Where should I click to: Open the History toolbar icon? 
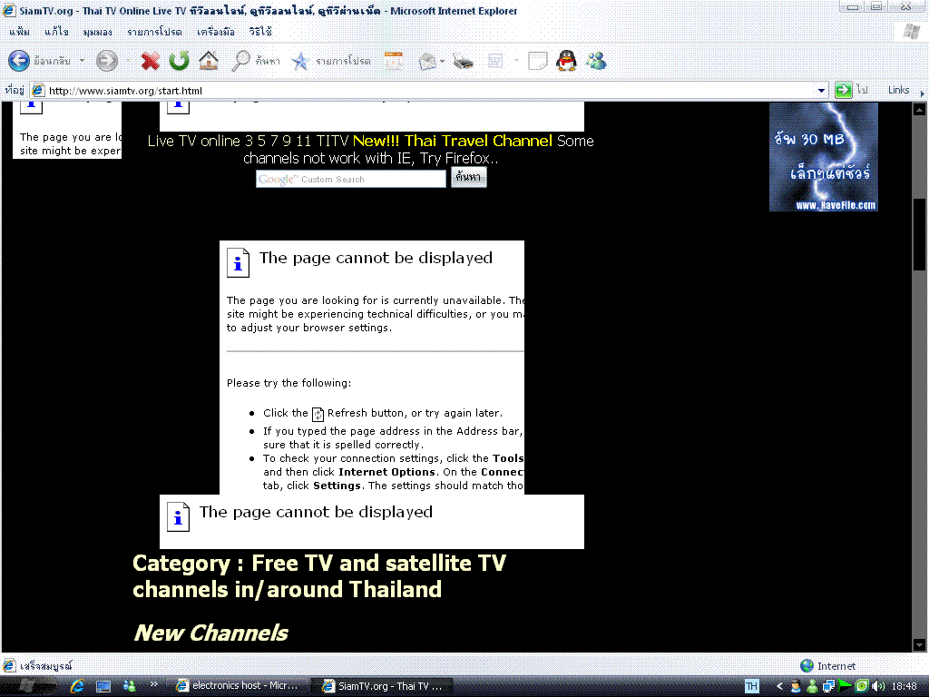394,61
